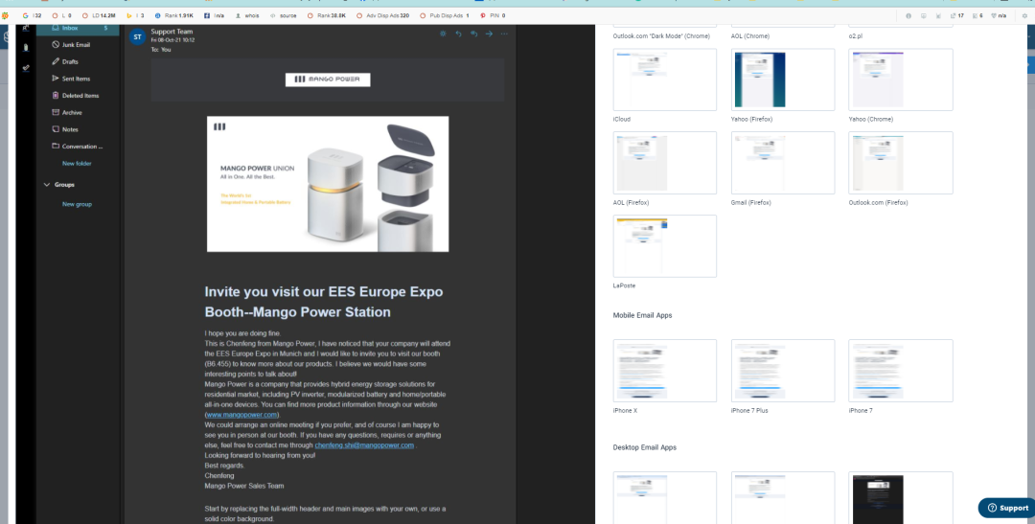The height and width of the screenshot is (524, 1035).
Task: Click the Forward arrow icon
Action: pos(489,34)
